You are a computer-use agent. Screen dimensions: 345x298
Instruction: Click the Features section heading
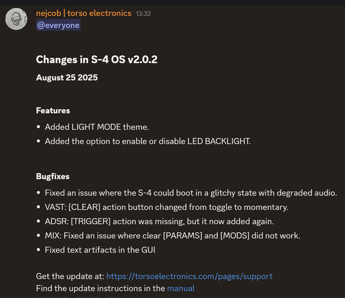pos(53,110)
